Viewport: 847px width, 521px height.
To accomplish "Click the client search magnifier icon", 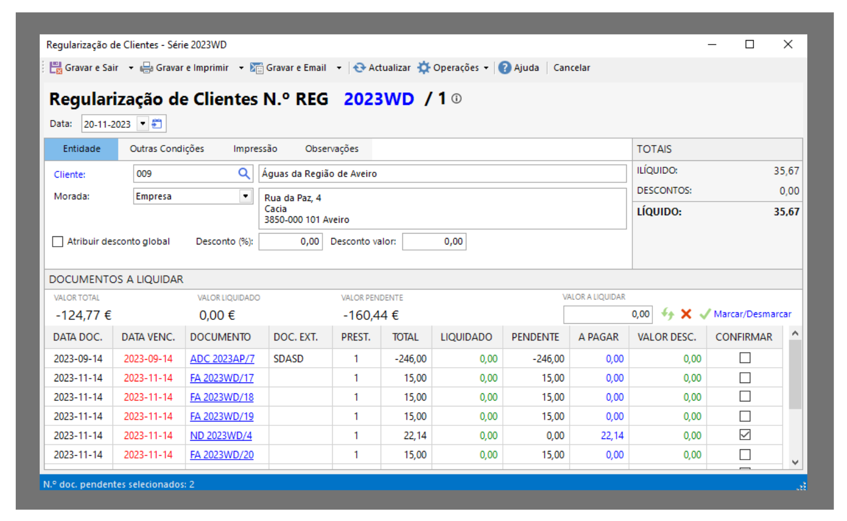I will pyautogui.click(x=244, y=174).
